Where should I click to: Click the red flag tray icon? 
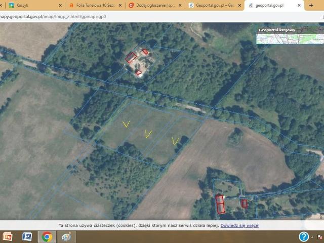pyautogui.click(x=320, y=237)
